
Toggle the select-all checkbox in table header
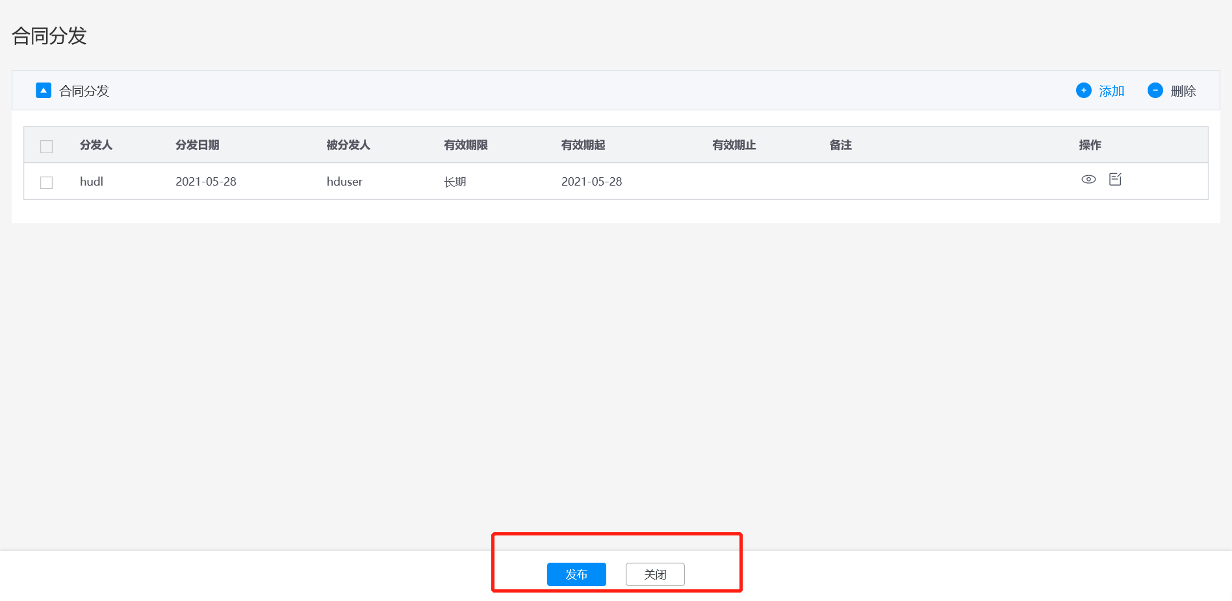pos(47,146)
